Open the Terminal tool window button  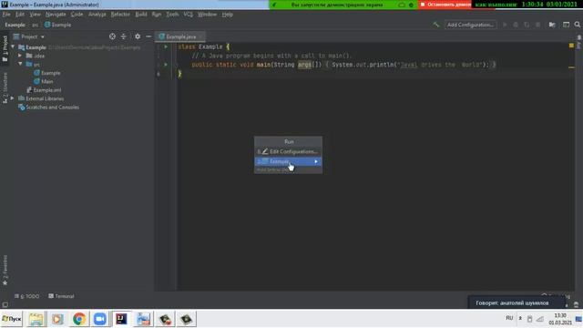61,296
